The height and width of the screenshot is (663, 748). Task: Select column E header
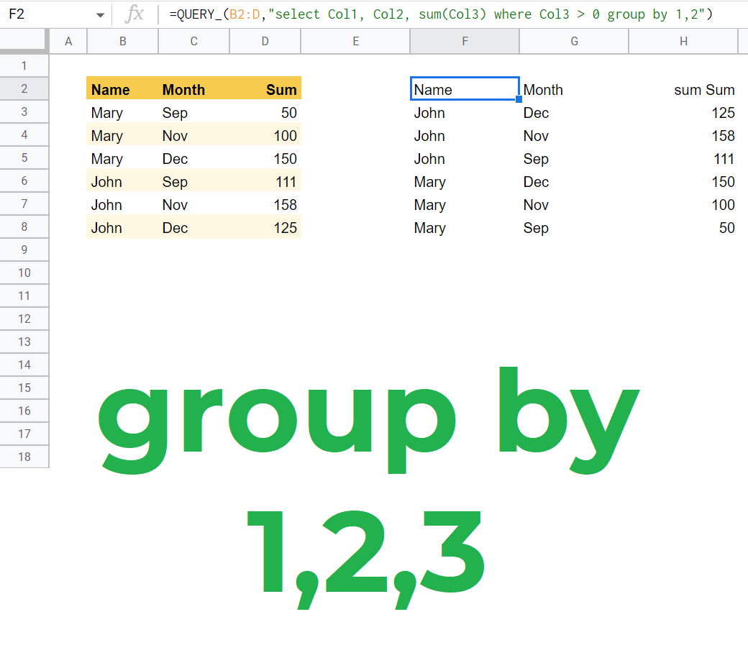pyautogui.click(x=355, y=42)
